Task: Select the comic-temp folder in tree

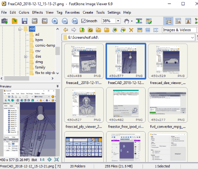Action: pos(45,45)
